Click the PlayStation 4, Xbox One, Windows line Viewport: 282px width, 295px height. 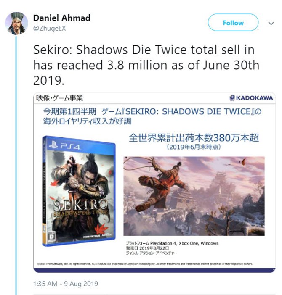pyautogui.click(x=172, y=243)
